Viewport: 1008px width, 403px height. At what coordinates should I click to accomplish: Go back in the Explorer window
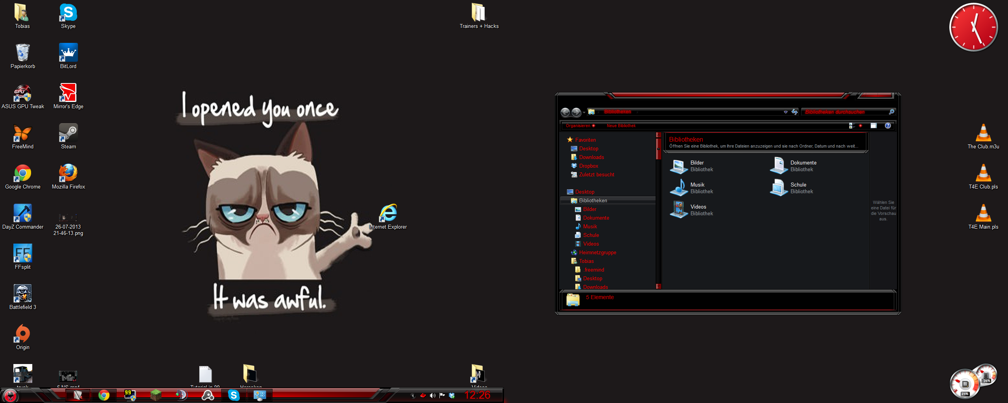[565, 112]
